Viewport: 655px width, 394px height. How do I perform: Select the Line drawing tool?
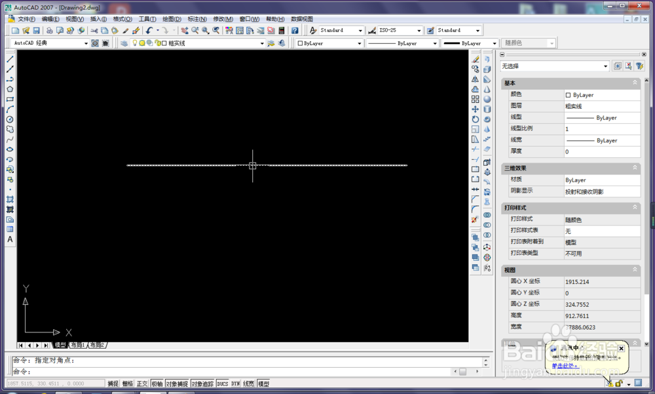click(x=10, y=59)
